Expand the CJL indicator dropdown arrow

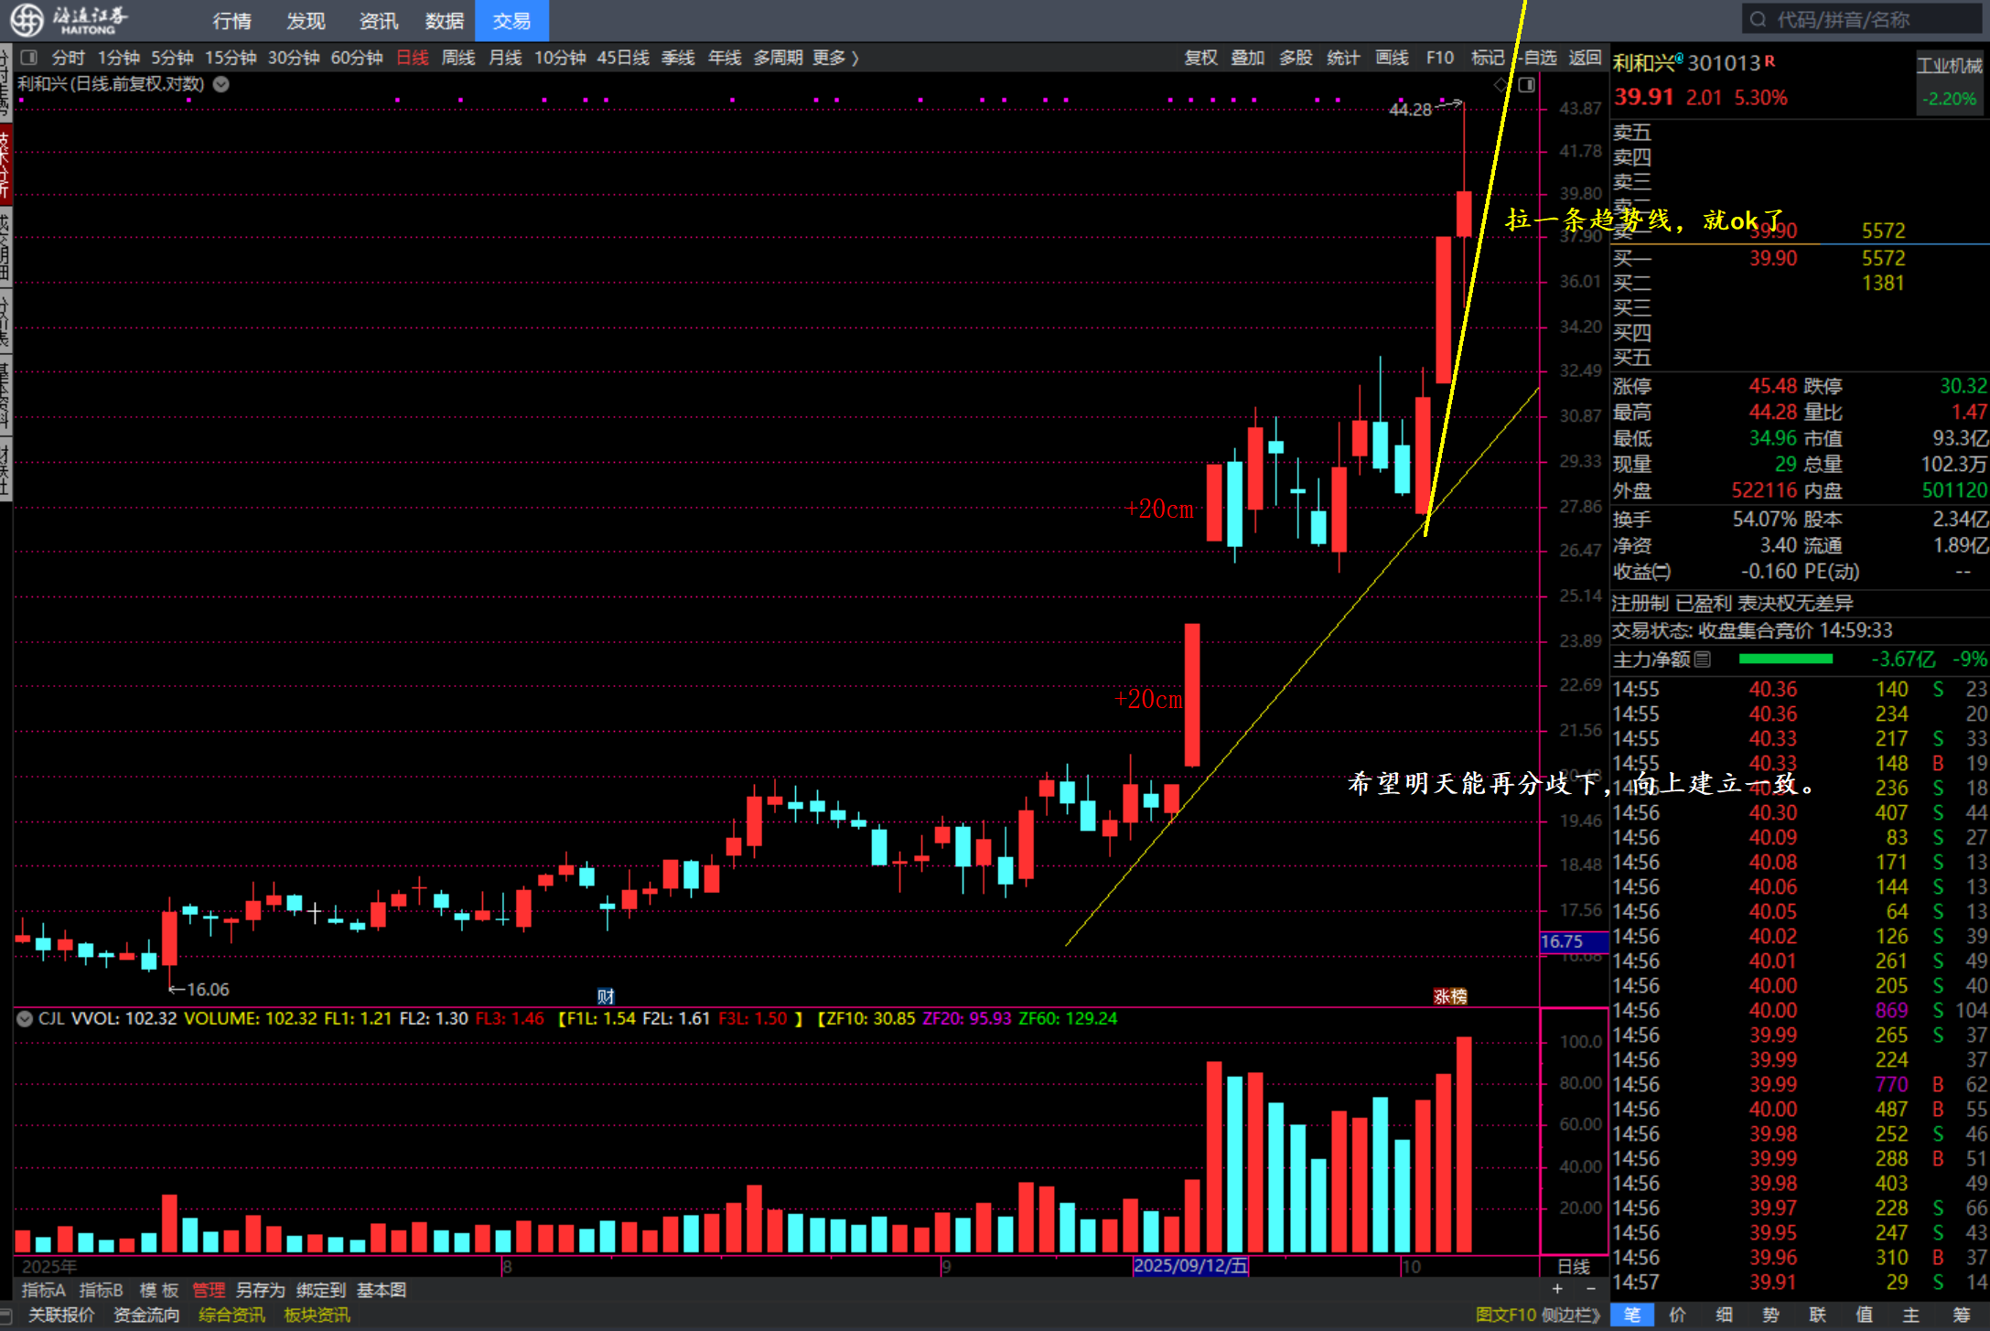point(25,1019)
